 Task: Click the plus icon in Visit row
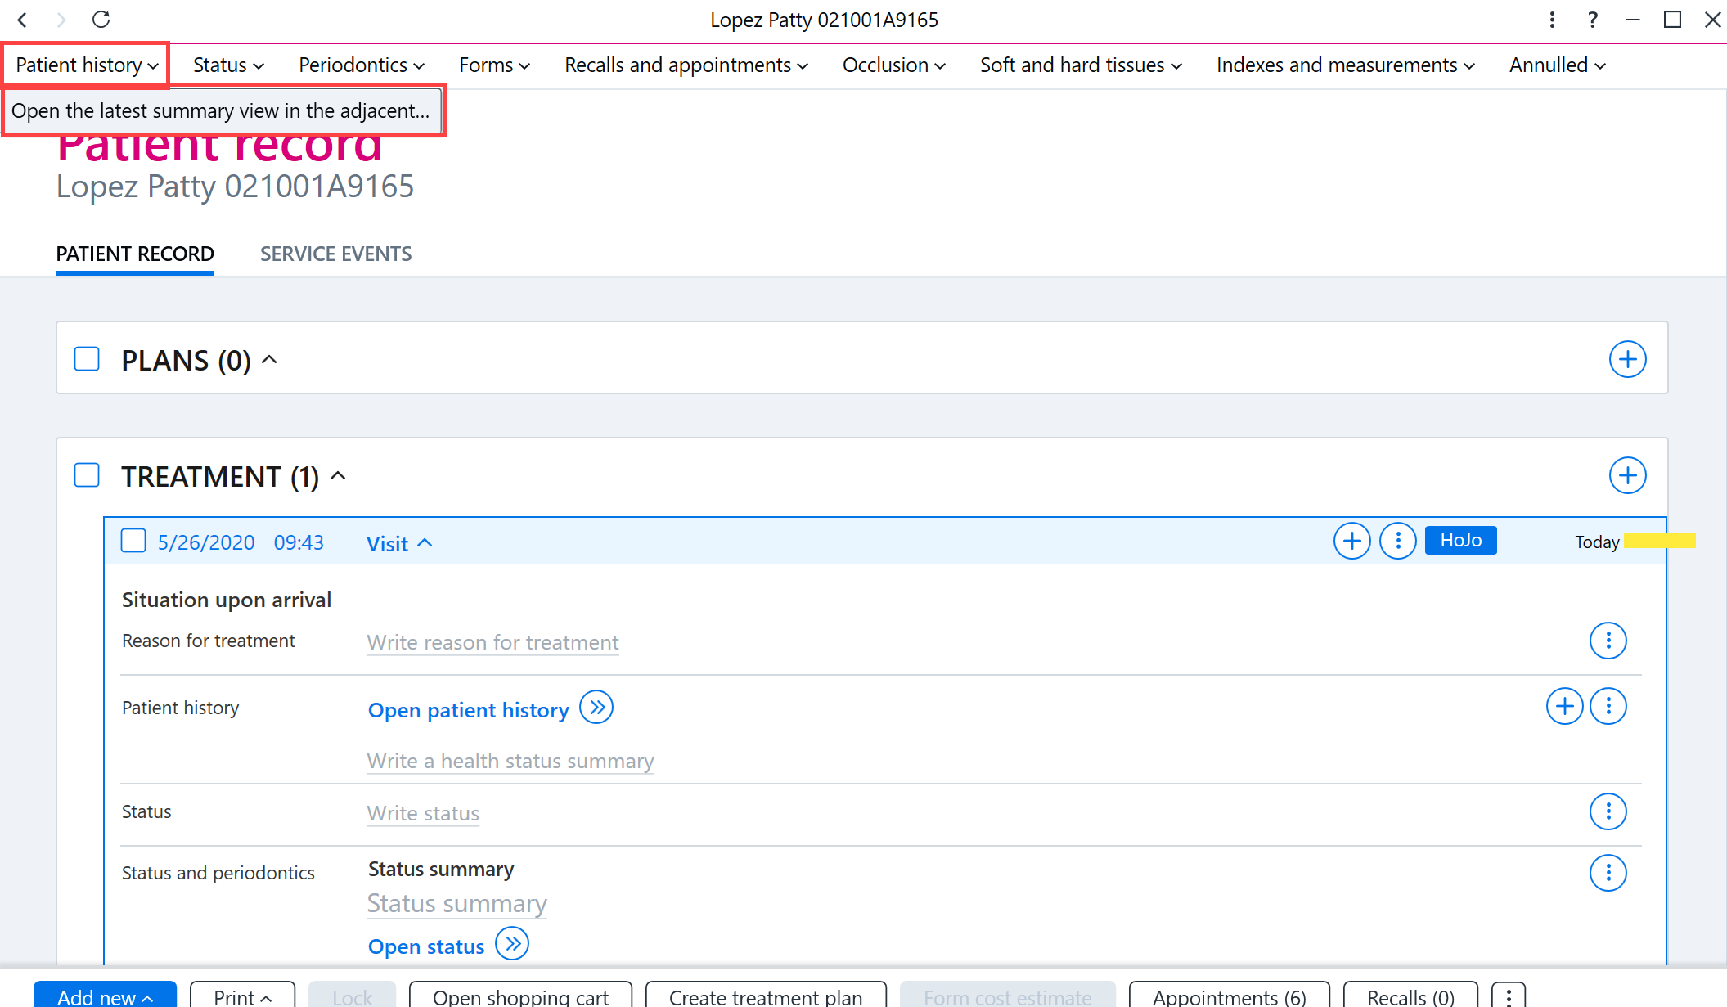click(x=1351, y=542)
